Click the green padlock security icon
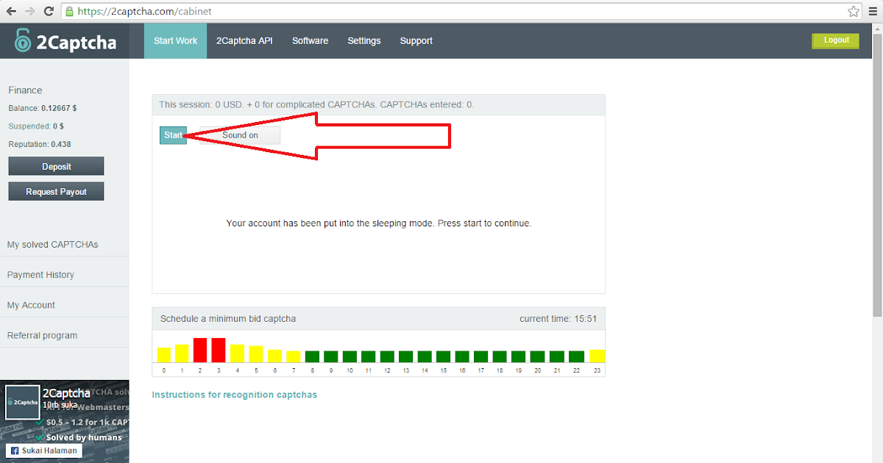The image size is (883, 463). pos(69,12)
